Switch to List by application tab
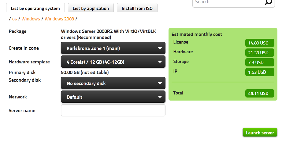The height and width of the screenshot is (142, 282). click(91, 8)
